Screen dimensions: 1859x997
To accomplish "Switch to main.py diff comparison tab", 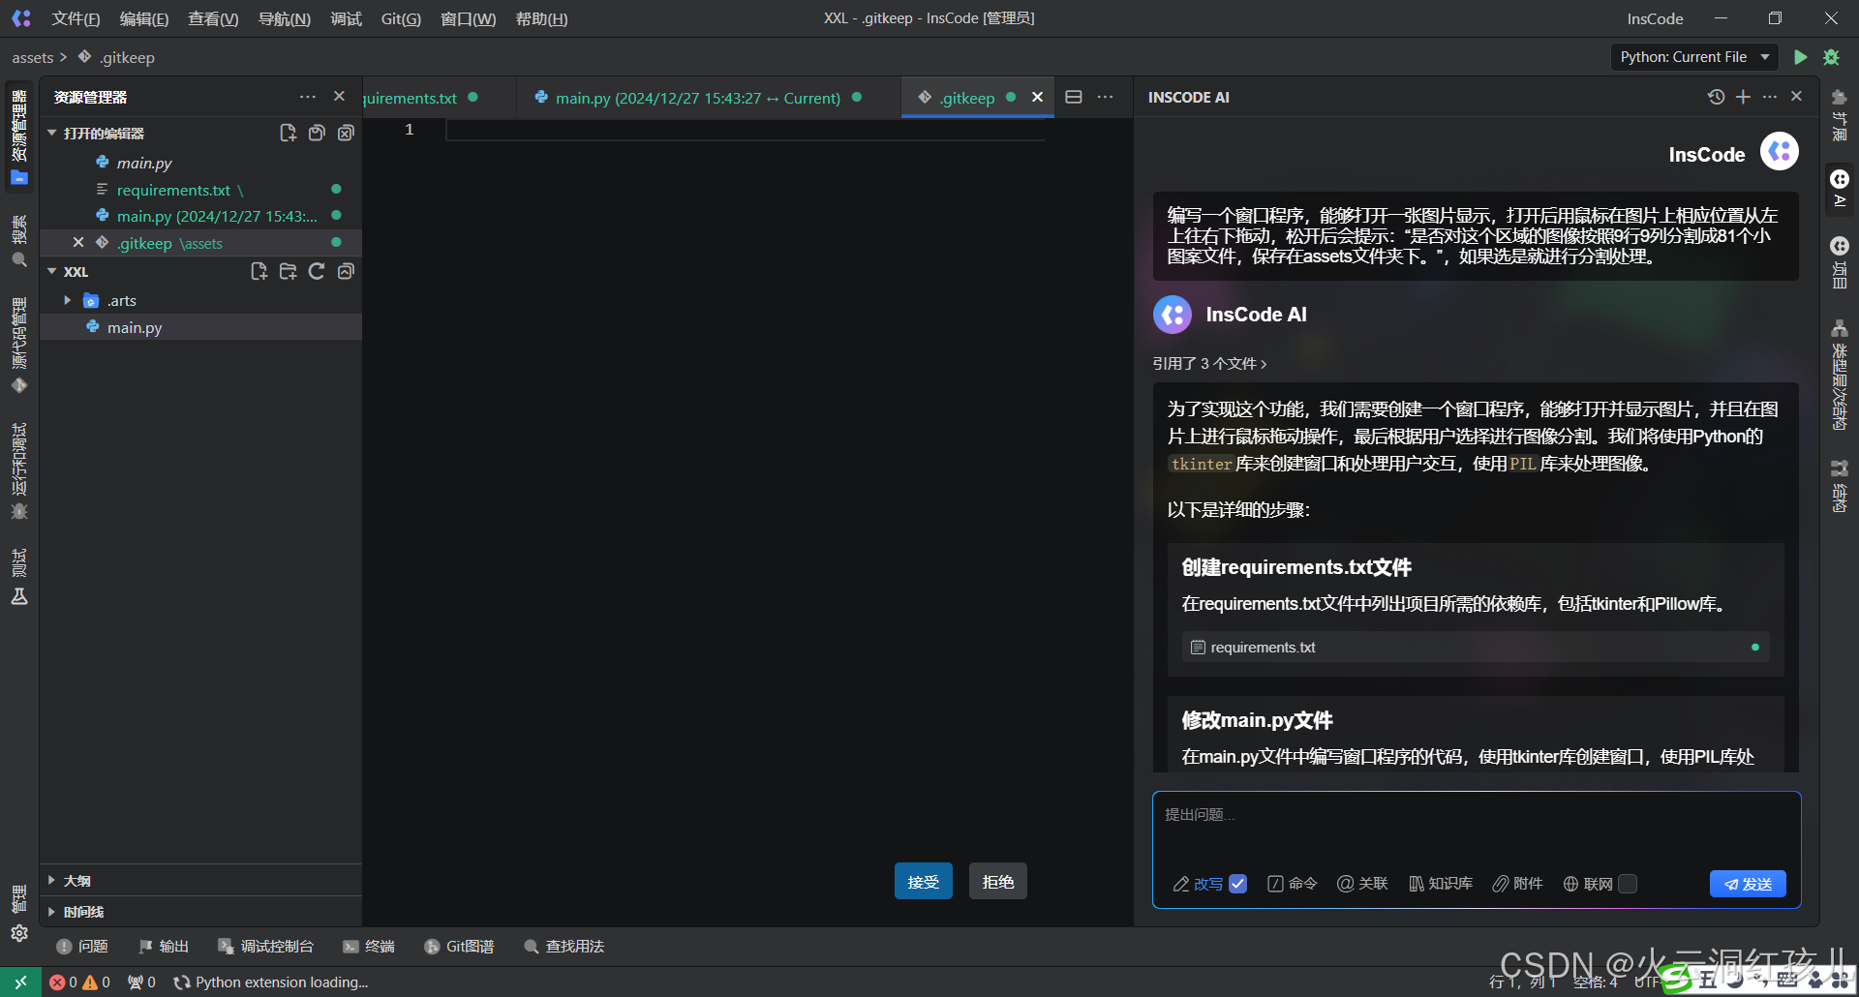I will pyautogui.click(x=697, y=98).
